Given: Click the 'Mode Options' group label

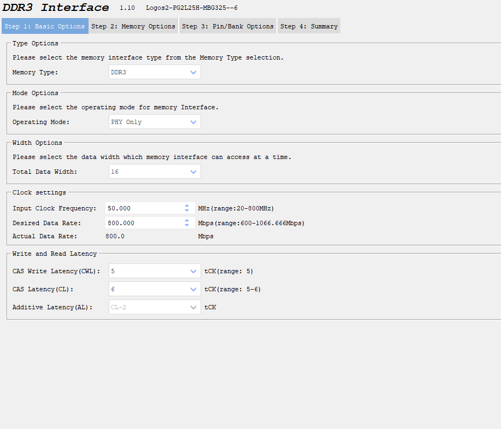Looking at the screenshot, I should [x=36, y=93].
